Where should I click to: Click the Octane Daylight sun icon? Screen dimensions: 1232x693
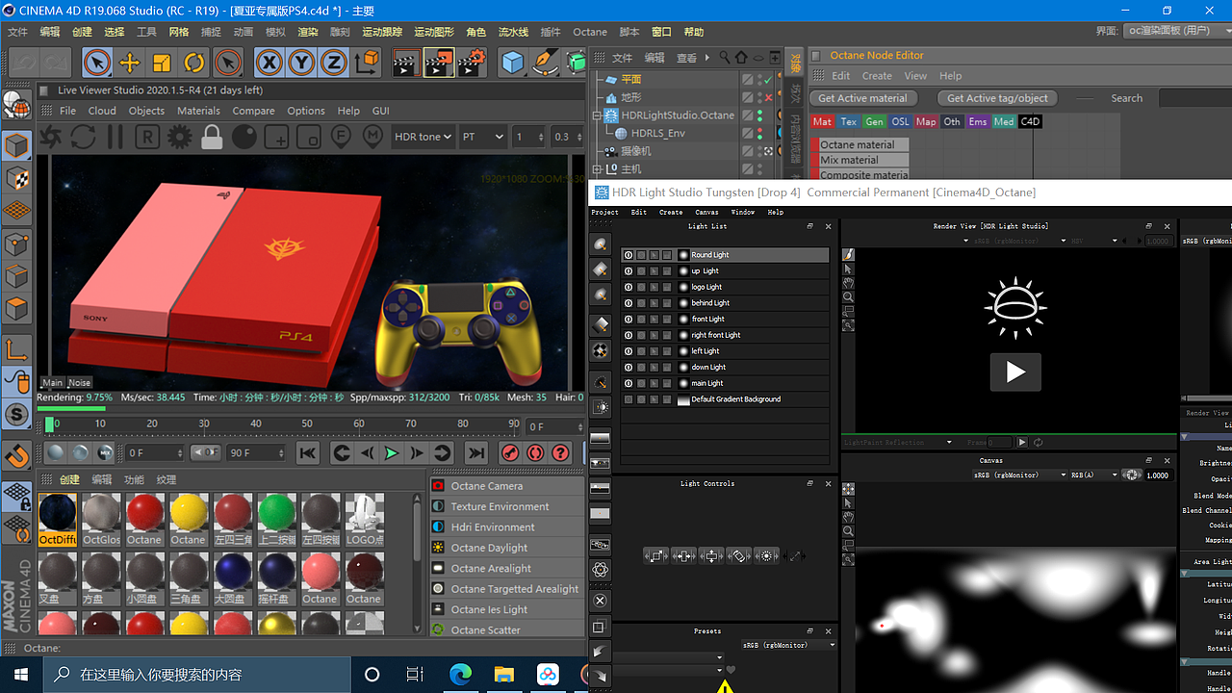coord(438,548)
